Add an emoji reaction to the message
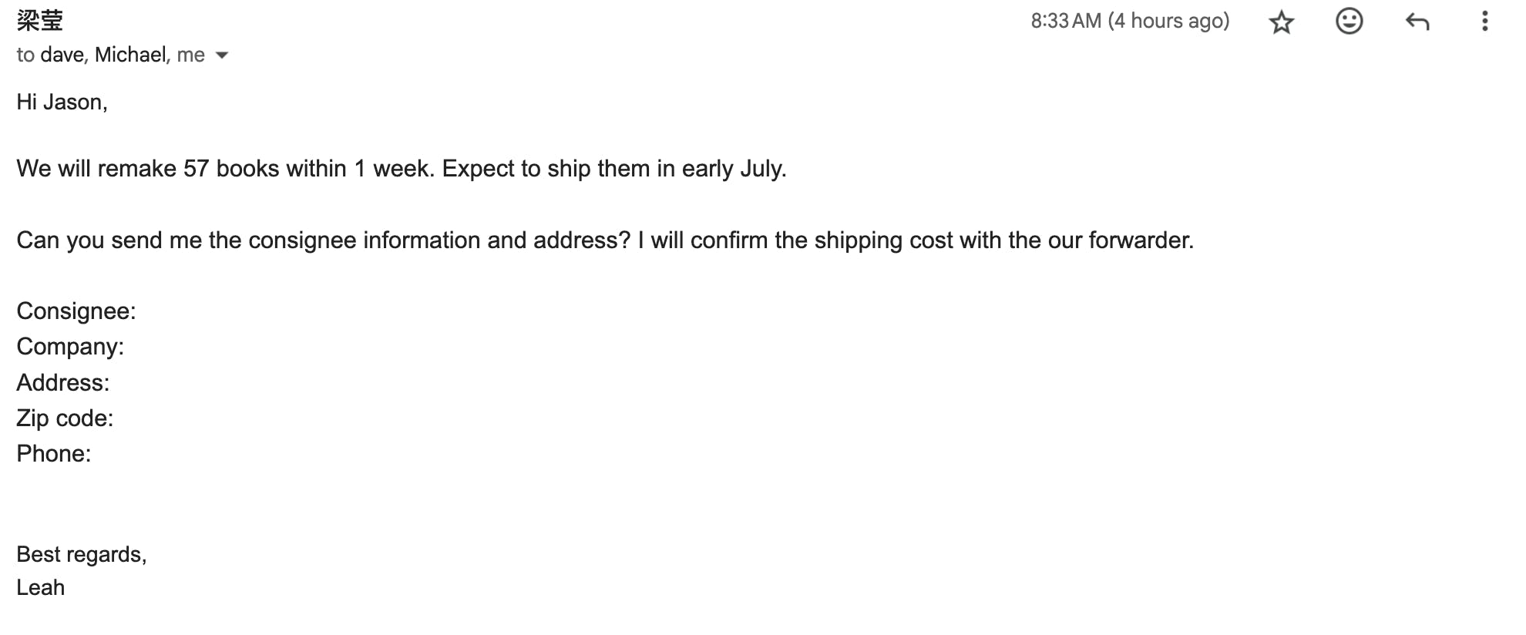 (x=1349, y=22)
